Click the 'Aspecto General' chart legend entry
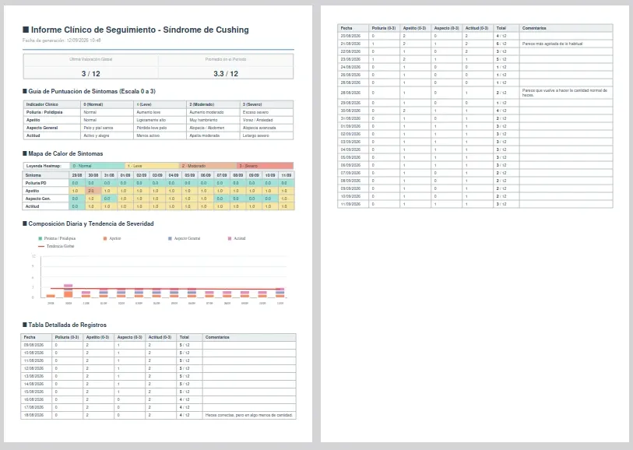 pos(184,238)
